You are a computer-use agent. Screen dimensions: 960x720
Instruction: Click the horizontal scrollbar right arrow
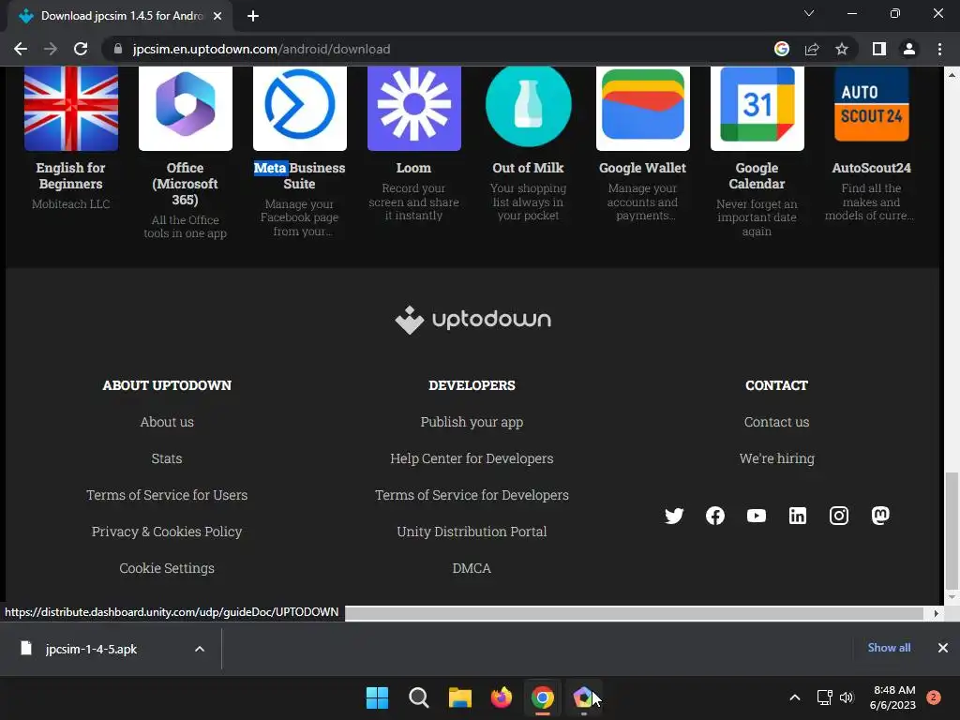click(x=936, y=613)
